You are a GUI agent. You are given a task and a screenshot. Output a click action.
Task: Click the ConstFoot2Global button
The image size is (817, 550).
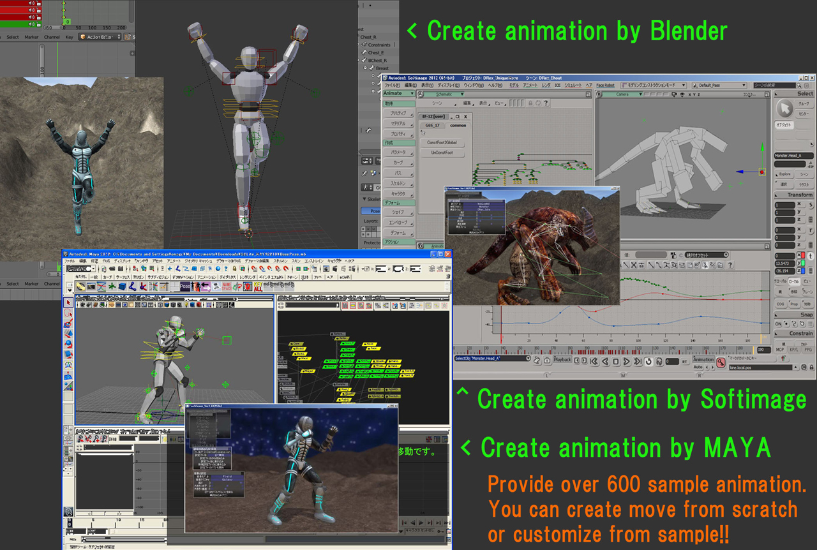coord(442,143)
